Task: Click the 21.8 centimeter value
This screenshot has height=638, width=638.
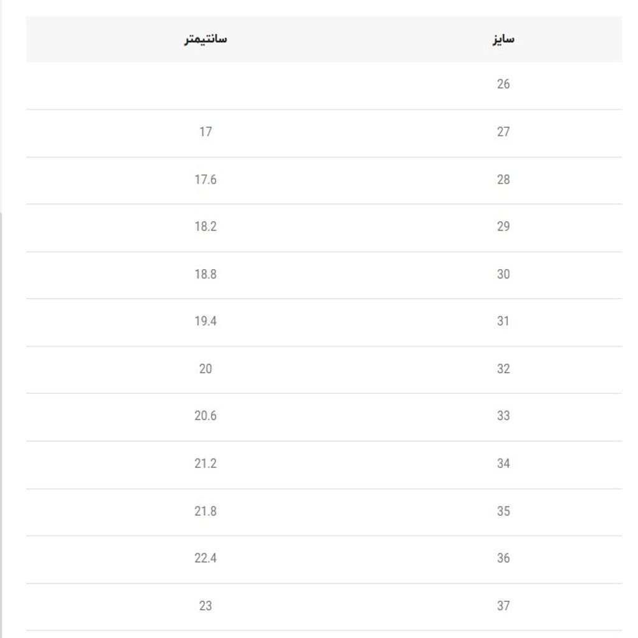Action: click(206, 511)
